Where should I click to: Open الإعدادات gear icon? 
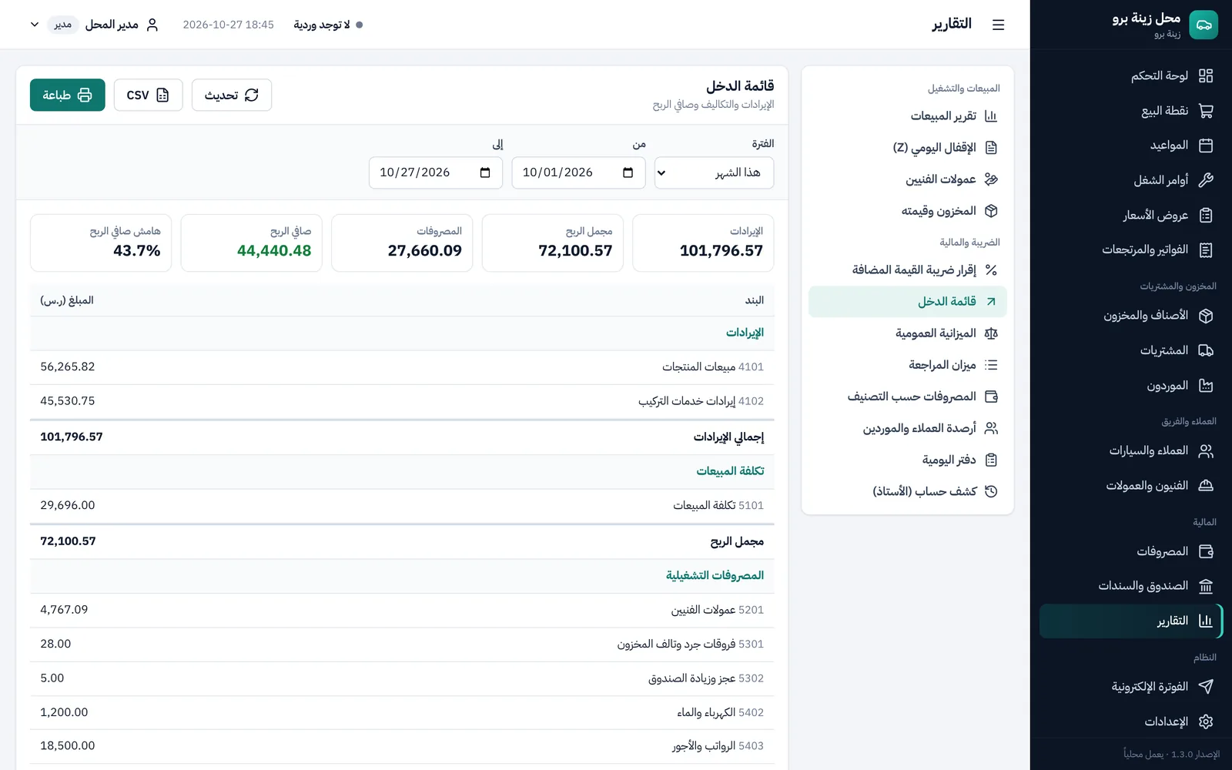(1206, 721)
